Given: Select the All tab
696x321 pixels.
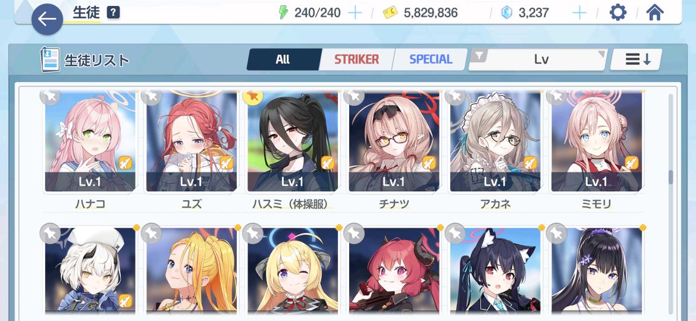Looking at the screenshot, I should pos(283,59).
